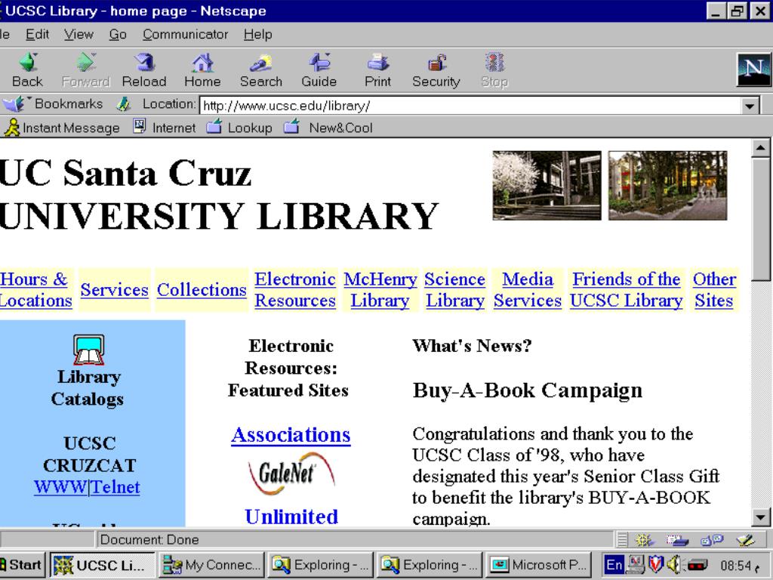Open the Communicator menu

[x=186, y=35]
